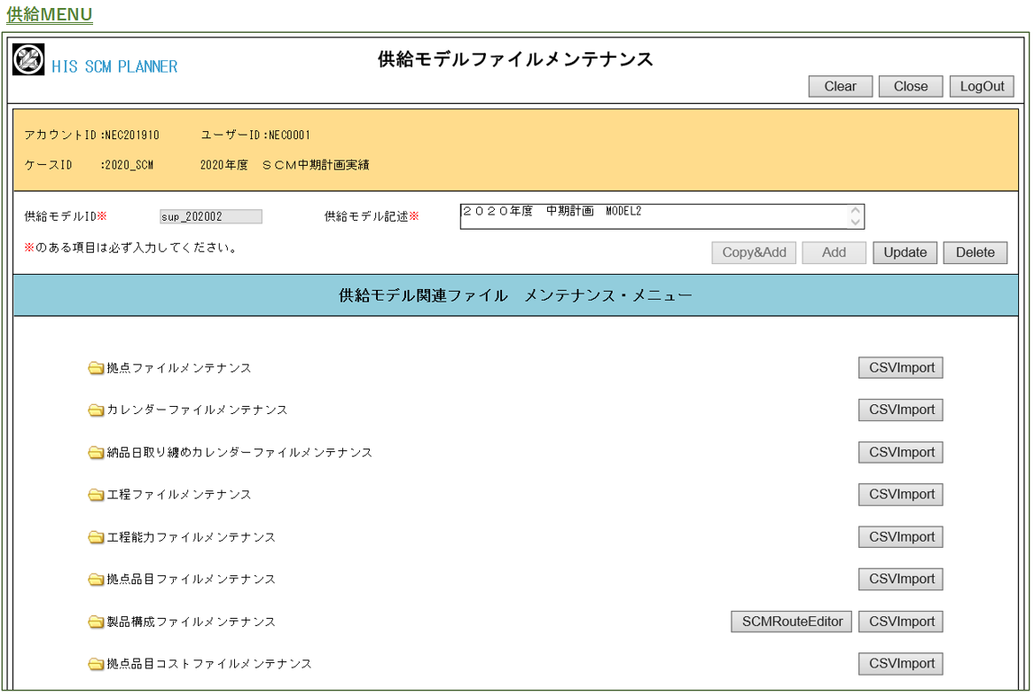Screen dimensions: 1034x695
Task: Click CSVImport for 拠点ファイルメンテナンス row
Action: [x=900, y=368]
